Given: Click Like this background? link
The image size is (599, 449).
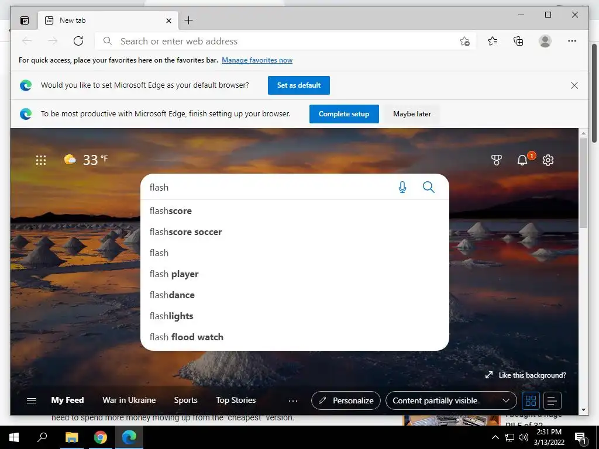Looking at the screenshot, I should [x=526, y=375].
